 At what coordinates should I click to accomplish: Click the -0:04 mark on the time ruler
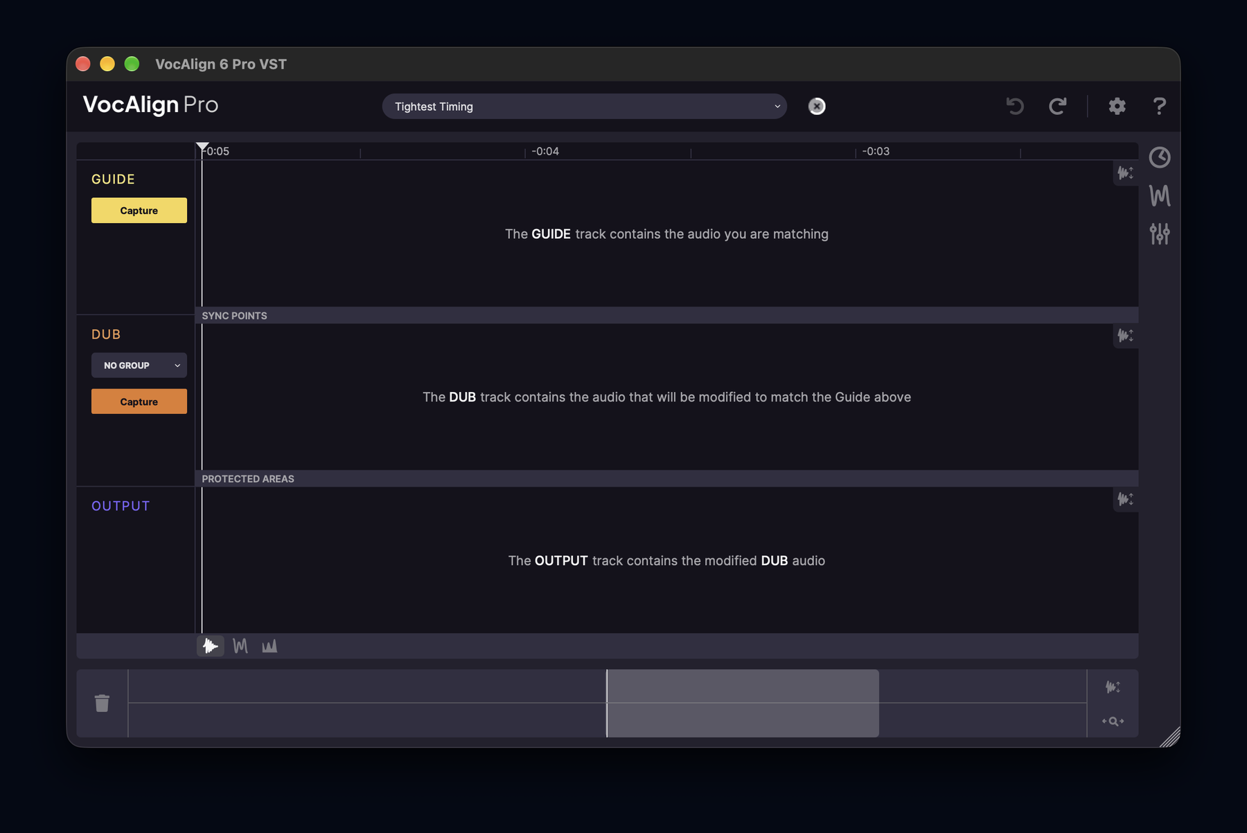click(x=545, y=151)
